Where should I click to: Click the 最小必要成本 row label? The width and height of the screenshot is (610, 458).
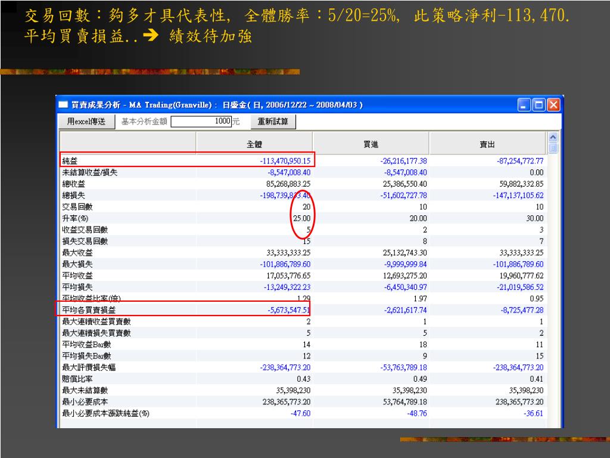point(85,402)
